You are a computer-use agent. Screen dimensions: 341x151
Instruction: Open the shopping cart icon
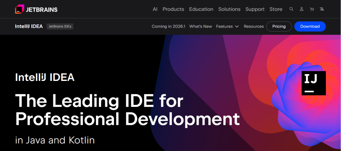tap(312, 9)
